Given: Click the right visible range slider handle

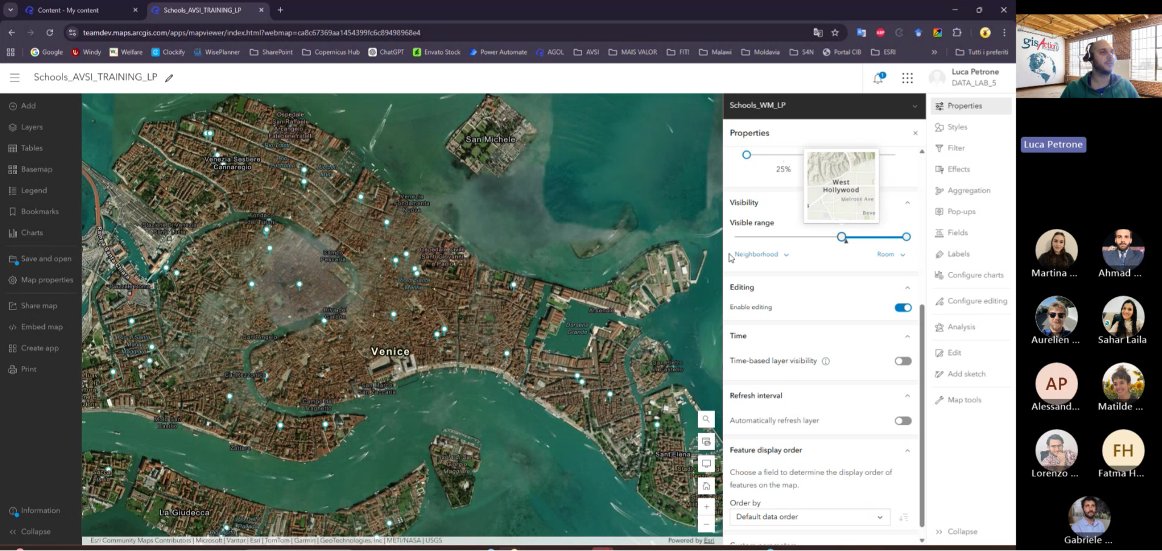Looking at the screenshot, I should click(x=906, y=237).
